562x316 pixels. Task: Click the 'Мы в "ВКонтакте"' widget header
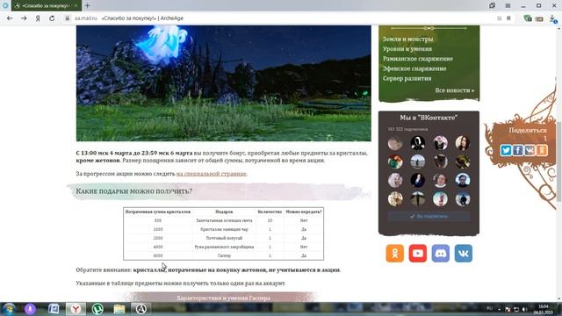(429, 118)
